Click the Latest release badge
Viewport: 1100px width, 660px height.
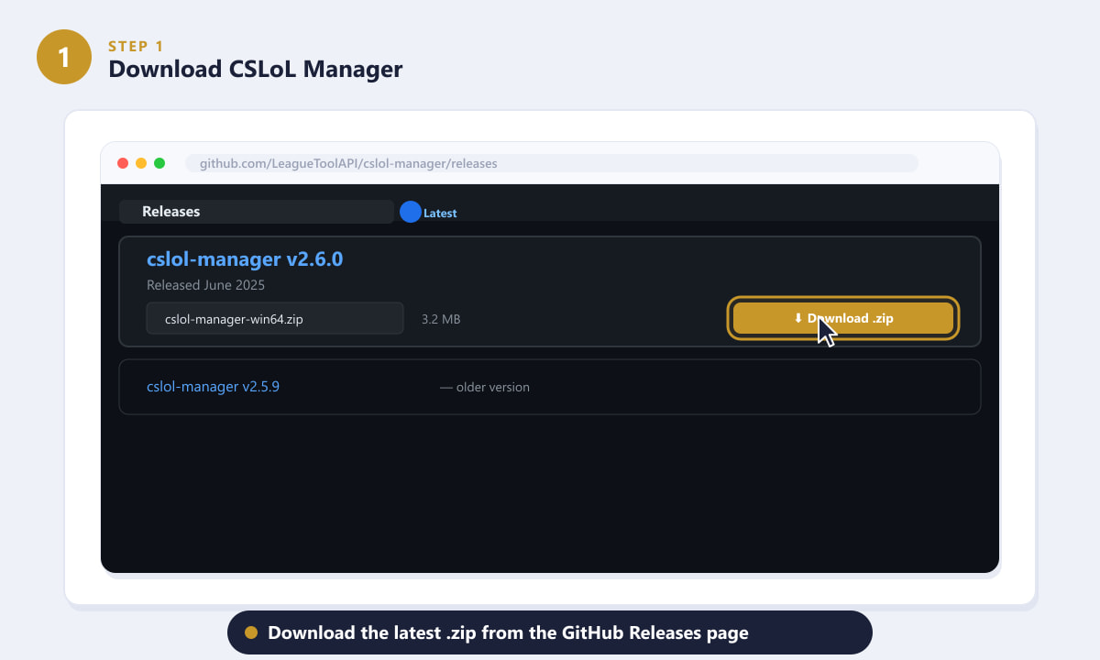429,213
